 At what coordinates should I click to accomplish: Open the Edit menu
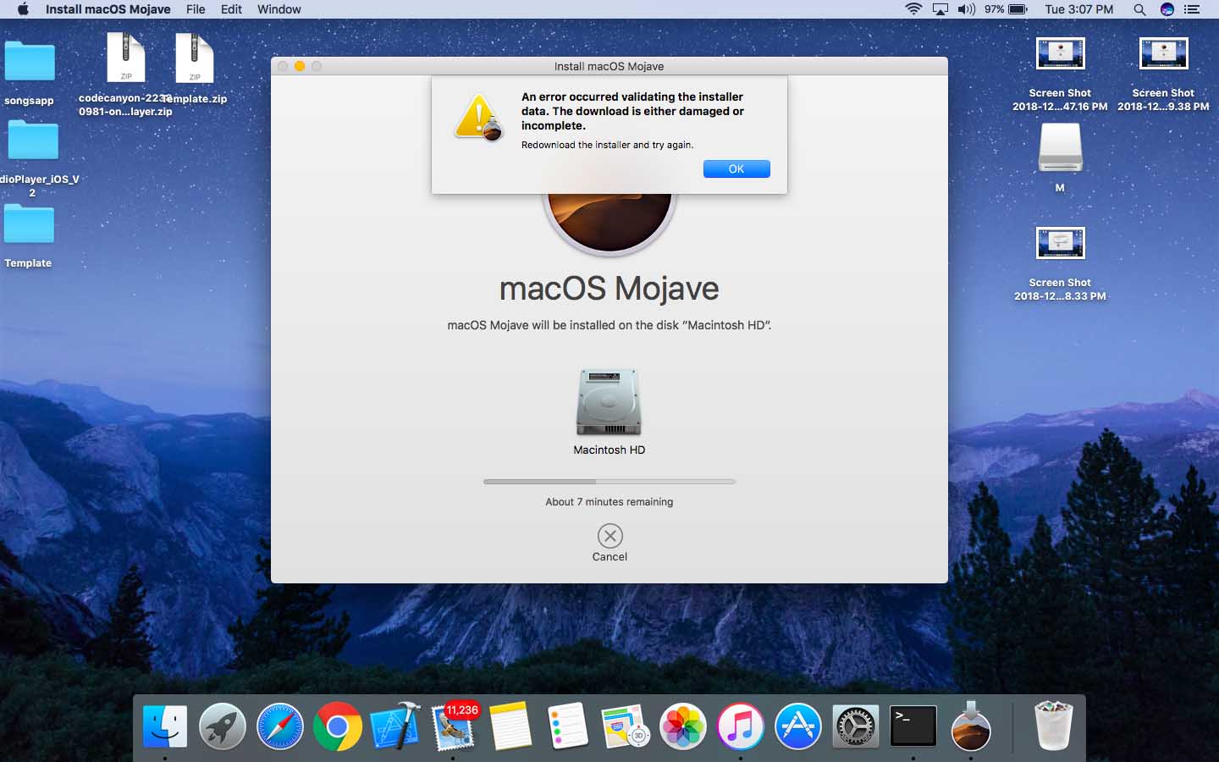click(231, 9)
